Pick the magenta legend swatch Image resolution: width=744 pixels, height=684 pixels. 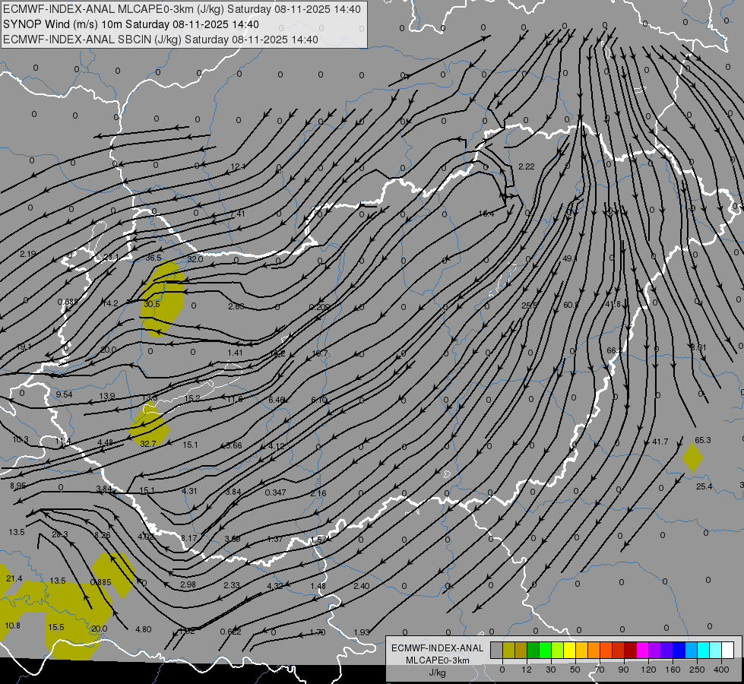(x=642, y=650)
